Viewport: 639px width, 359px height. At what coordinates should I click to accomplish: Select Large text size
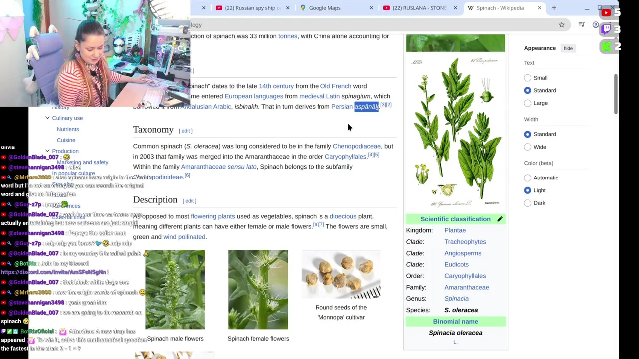click(x=528, y=103)
